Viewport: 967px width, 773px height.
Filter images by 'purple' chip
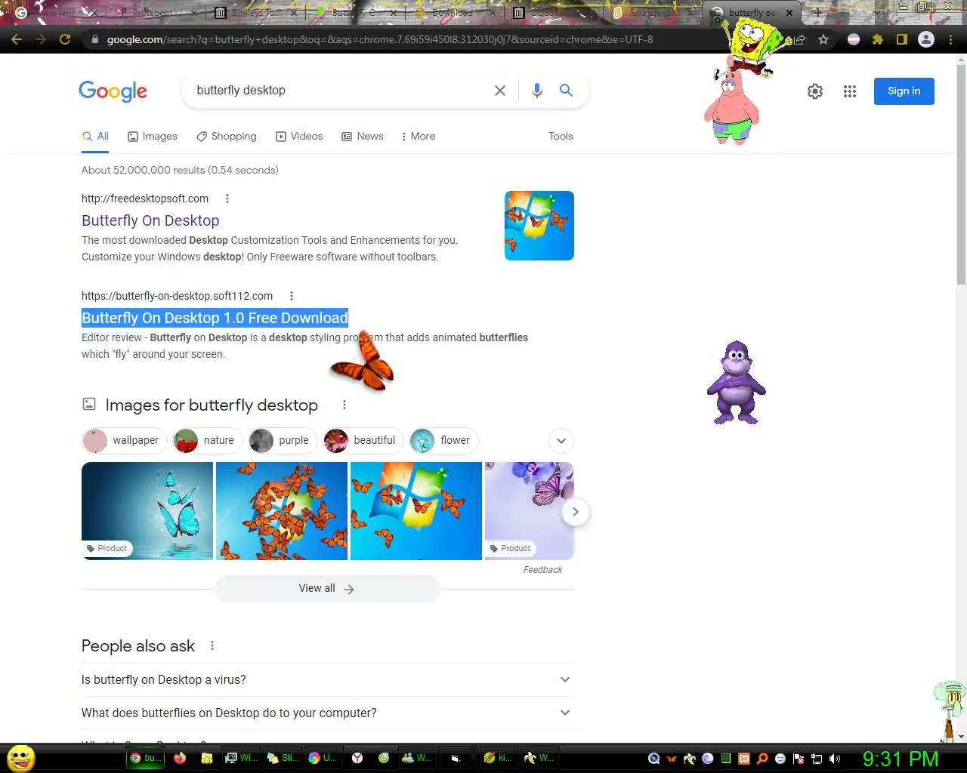click(x=283, y=441)
